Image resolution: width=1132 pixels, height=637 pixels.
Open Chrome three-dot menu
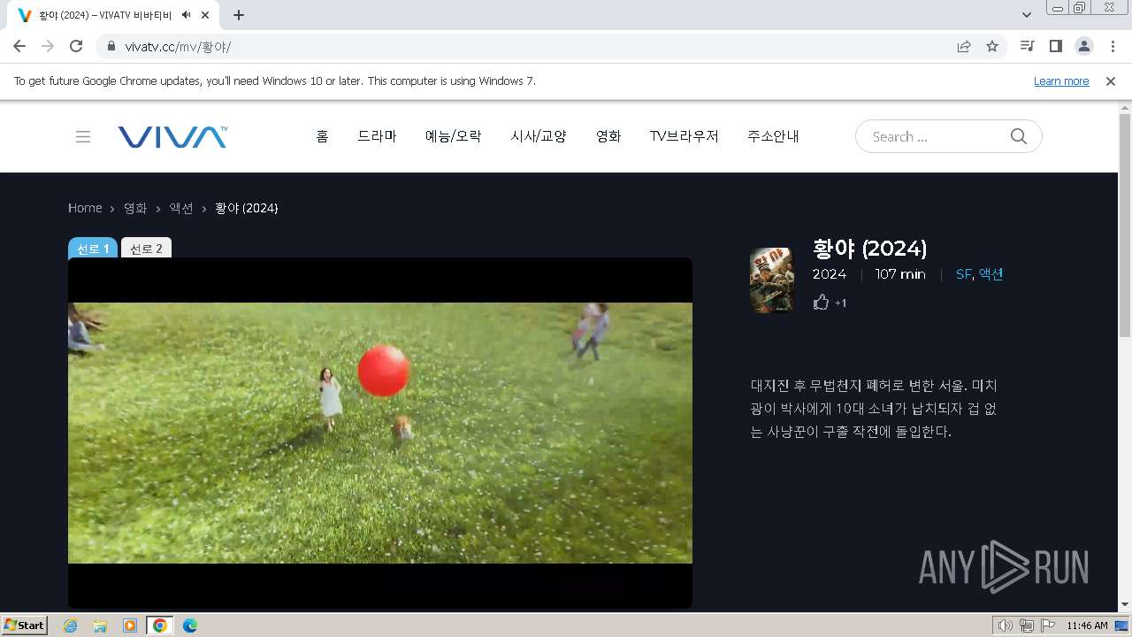pos(1113,46)
